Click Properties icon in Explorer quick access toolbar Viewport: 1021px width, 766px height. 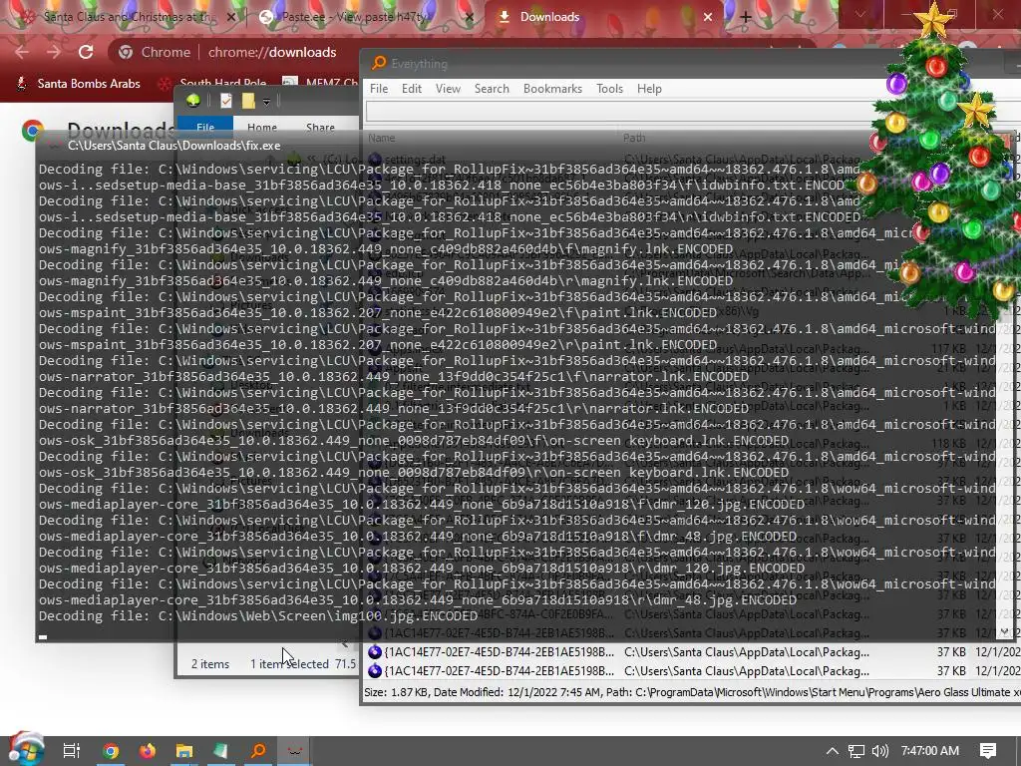(x=226, y=101)
